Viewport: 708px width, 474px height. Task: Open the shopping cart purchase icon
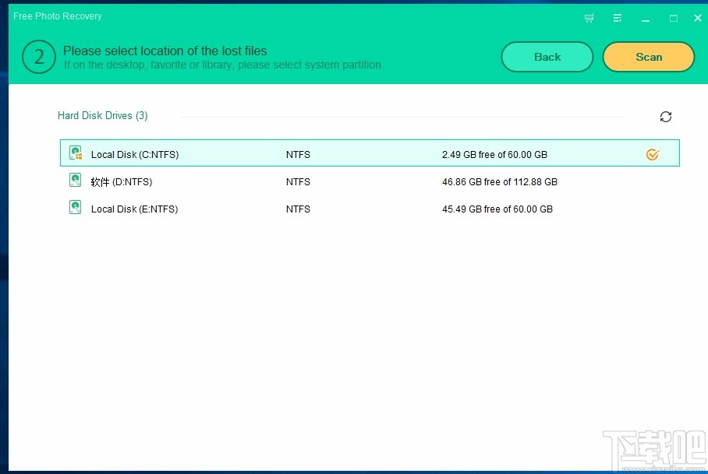pos(589,18)
